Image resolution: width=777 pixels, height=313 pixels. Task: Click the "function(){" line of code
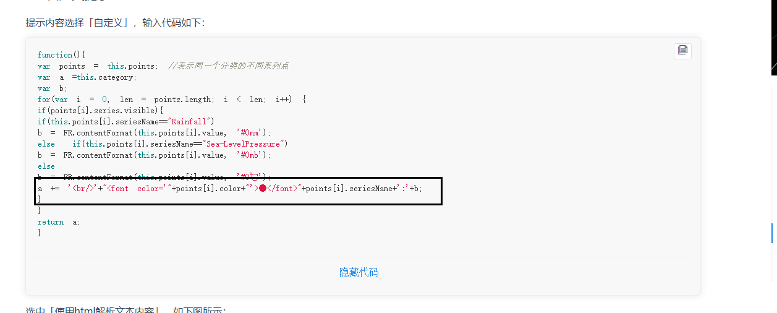click(x=61, y=55)
